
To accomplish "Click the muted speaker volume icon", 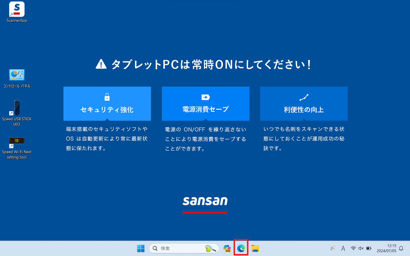I will (x=361, y=248).
